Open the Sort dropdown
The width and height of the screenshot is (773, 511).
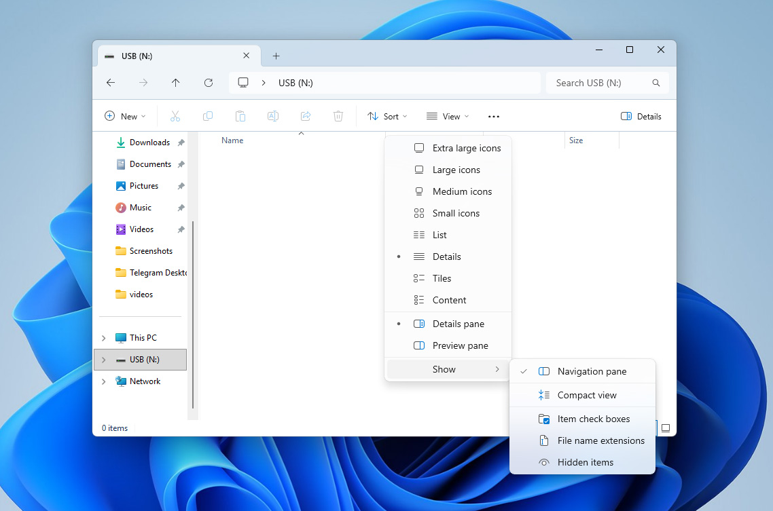click(386, 115)
